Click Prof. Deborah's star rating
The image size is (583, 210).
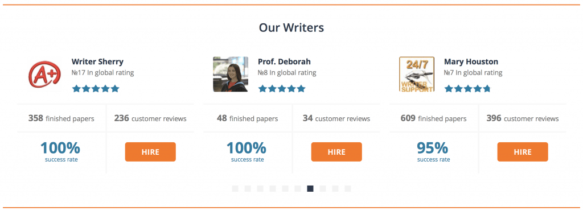point(282,88)
